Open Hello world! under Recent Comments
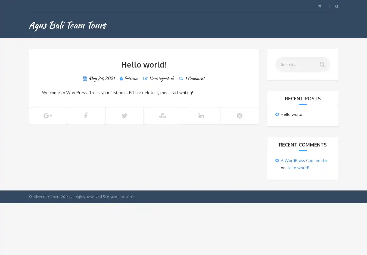This screenshot has width=367, height=255. pyautogui.click(x=297, y=168)
